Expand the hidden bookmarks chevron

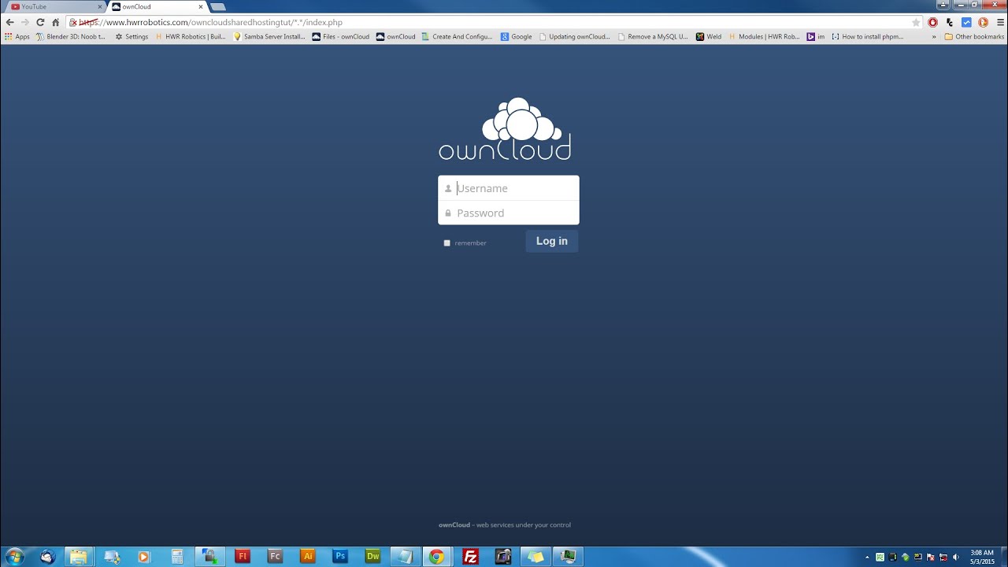tap(934, 36)
